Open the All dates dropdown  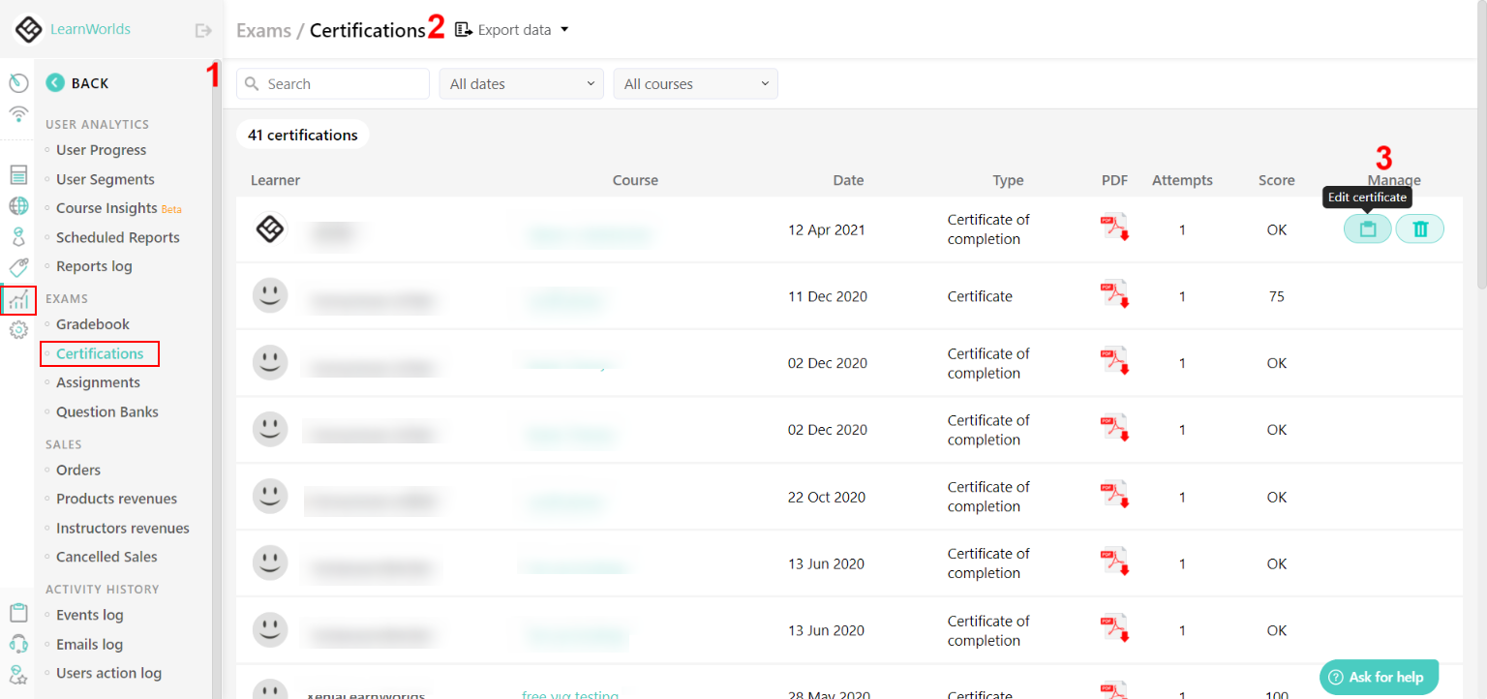521,83
